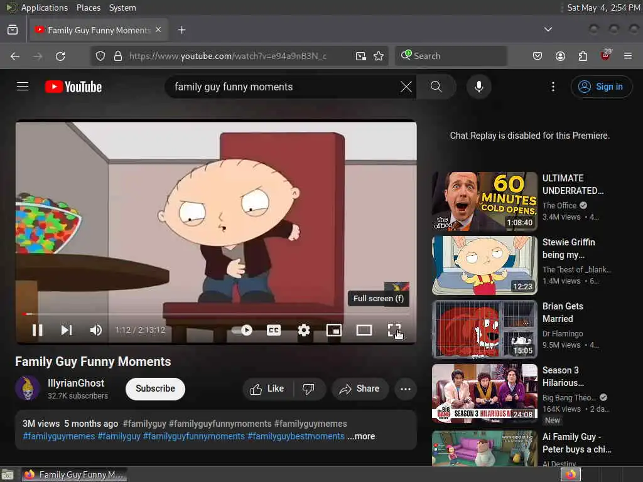Mute the video volume

96,330
